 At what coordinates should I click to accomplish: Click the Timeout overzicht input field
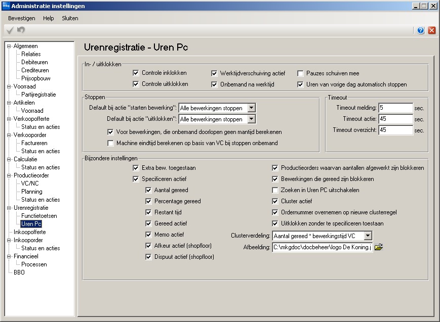(x=395, y=130)
